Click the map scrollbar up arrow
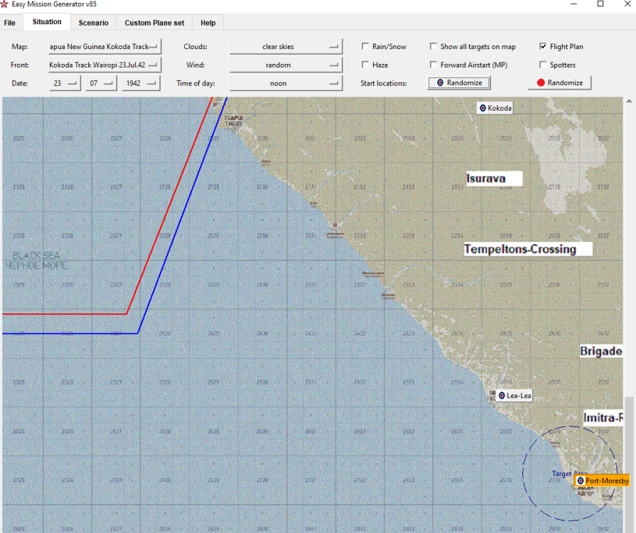This screenshot has width=636, height=533. (629, 101)
